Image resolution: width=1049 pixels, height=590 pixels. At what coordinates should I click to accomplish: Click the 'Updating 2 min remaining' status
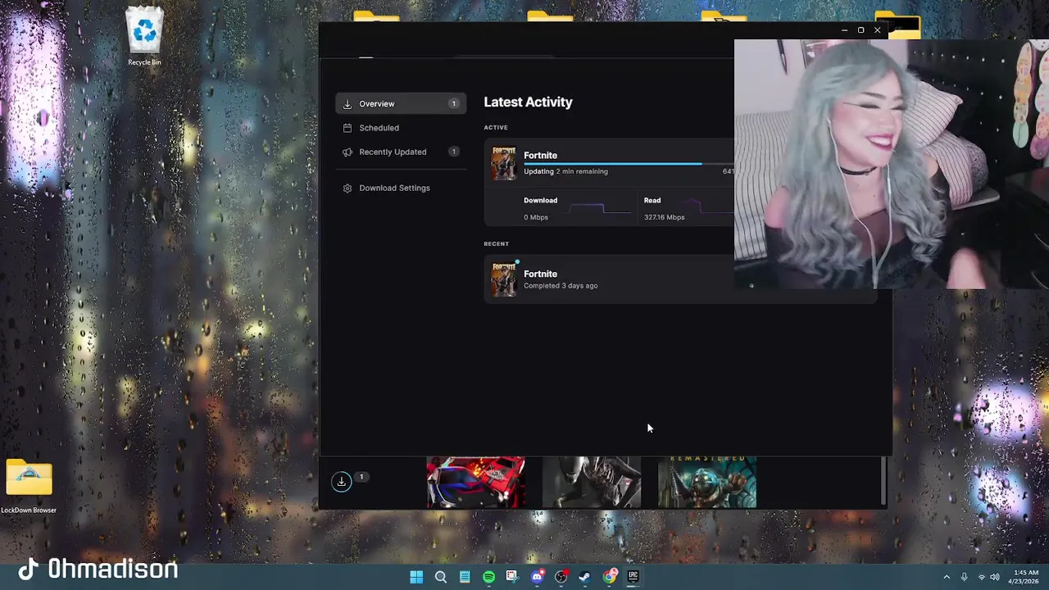[565, 171]
